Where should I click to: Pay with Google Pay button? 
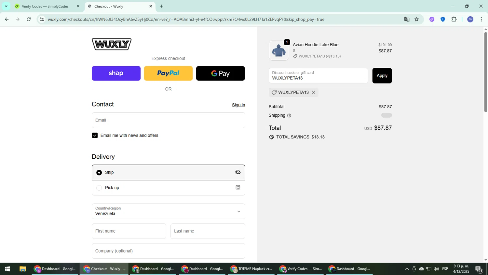tap(221, 73)
